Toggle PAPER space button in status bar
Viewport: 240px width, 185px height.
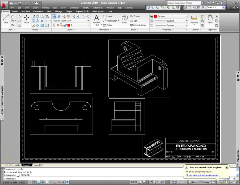point(134,182)
